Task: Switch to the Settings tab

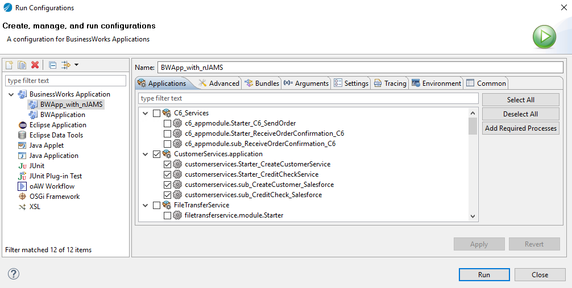Action: coord(351,83)
